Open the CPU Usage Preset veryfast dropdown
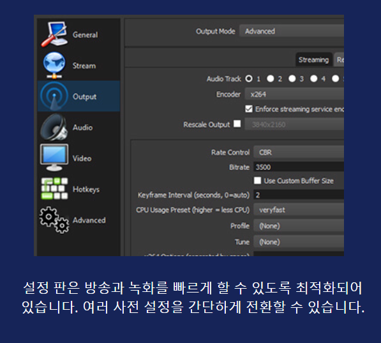This screenshot has height=343, width=381. coord(299,210)
